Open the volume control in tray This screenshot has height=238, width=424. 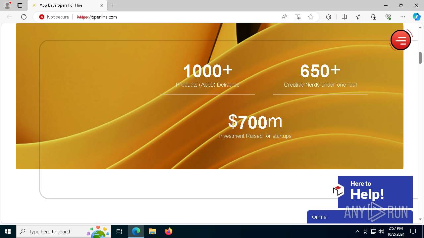(381, 231)
